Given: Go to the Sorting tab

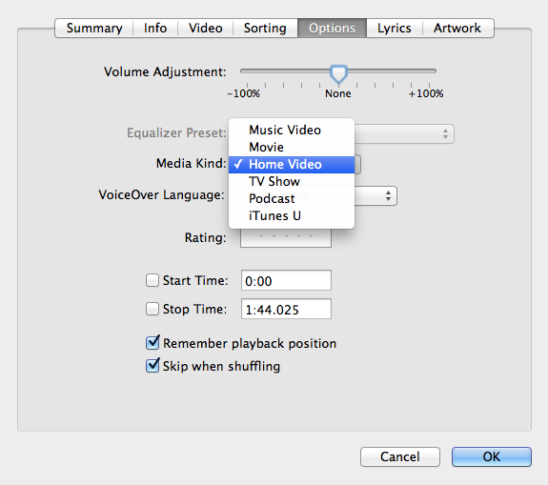Looking at the screenshot, I should click(265, 28).
